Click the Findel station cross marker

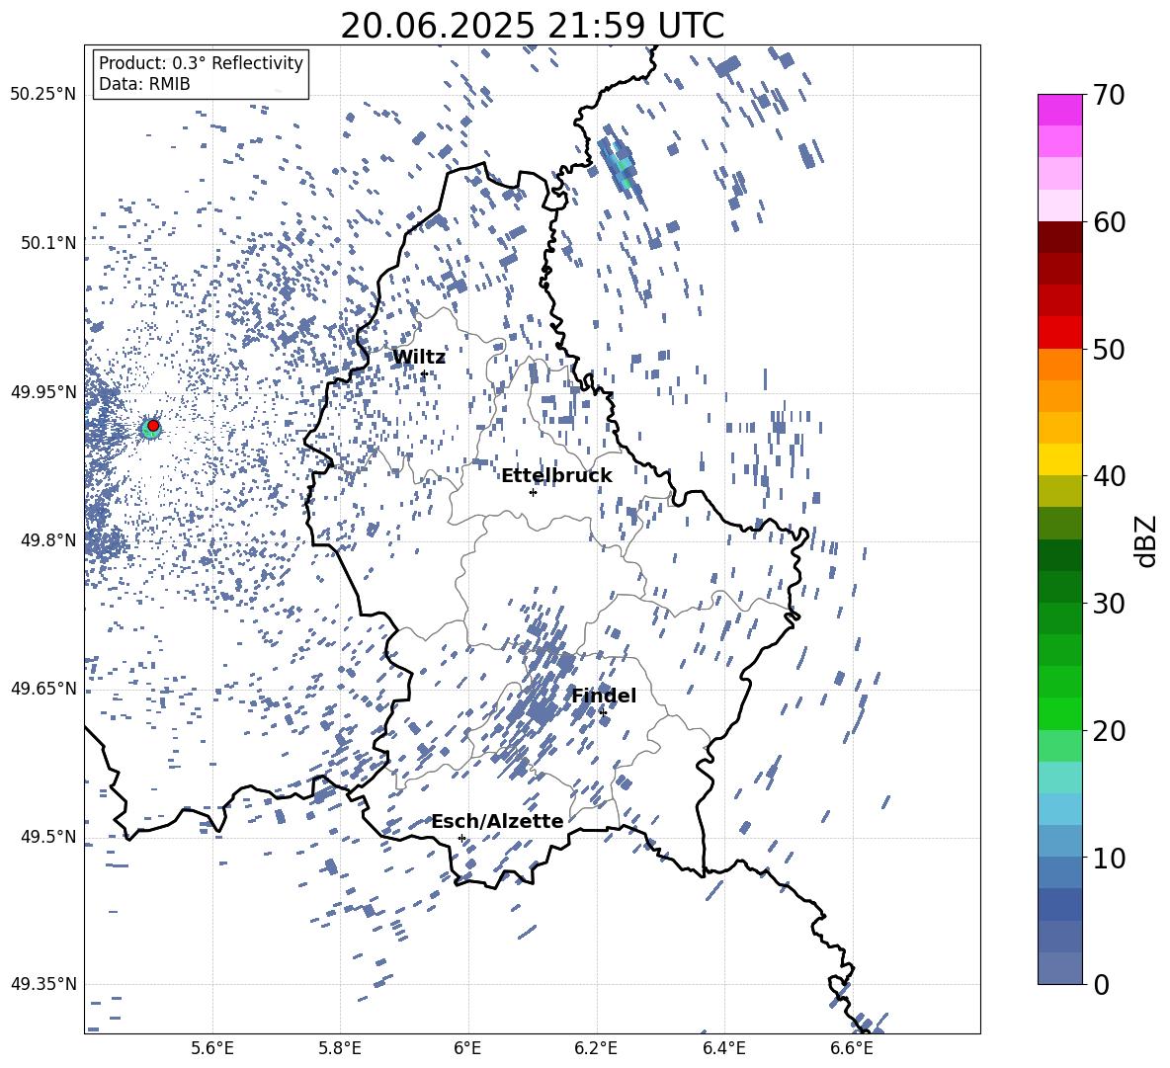[603, 713]
